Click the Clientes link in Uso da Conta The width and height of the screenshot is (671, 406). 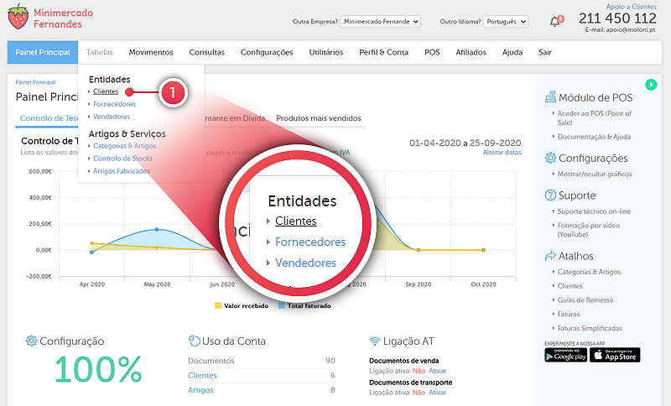click(202, 375)
